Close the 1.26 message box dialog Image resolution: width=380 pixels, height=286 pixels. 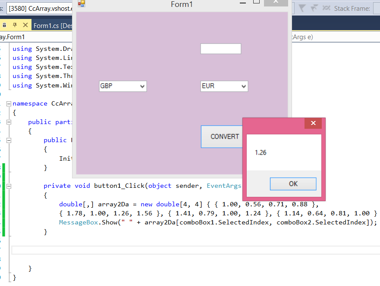[313, 123]
